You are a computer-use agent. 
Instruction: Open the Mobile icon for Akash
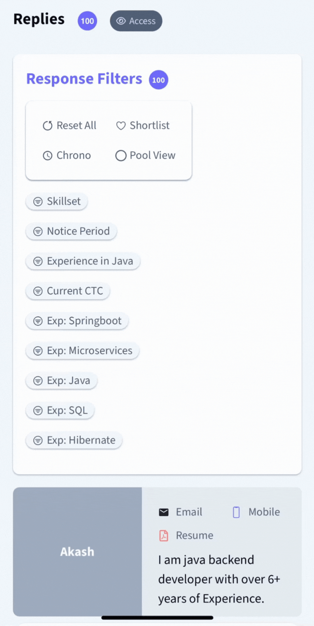coord(235,512)
